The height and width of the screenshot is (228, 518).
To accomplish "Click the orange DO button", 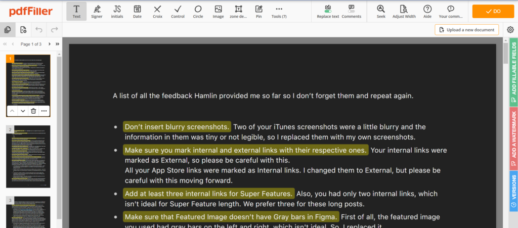I will 493,11.
